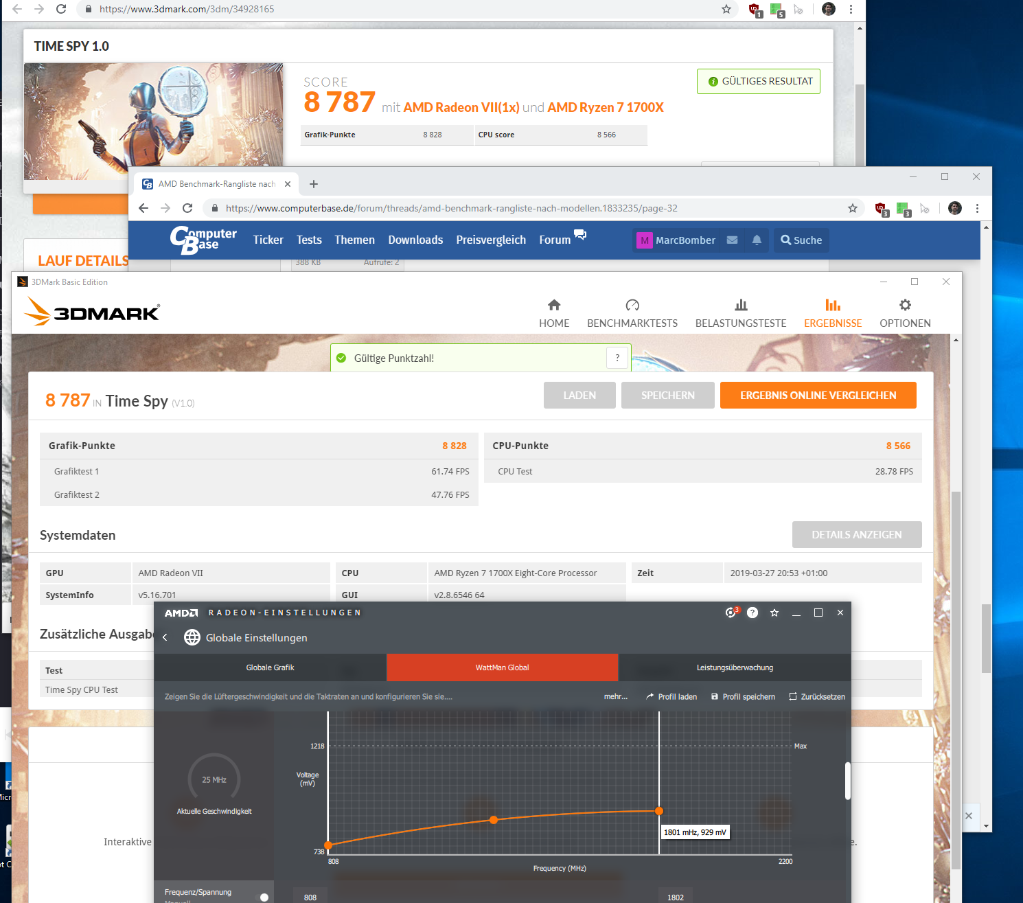
Task: Click close X at 3DMark lower right
Action: pyautogui.click(x=969, y=816)
